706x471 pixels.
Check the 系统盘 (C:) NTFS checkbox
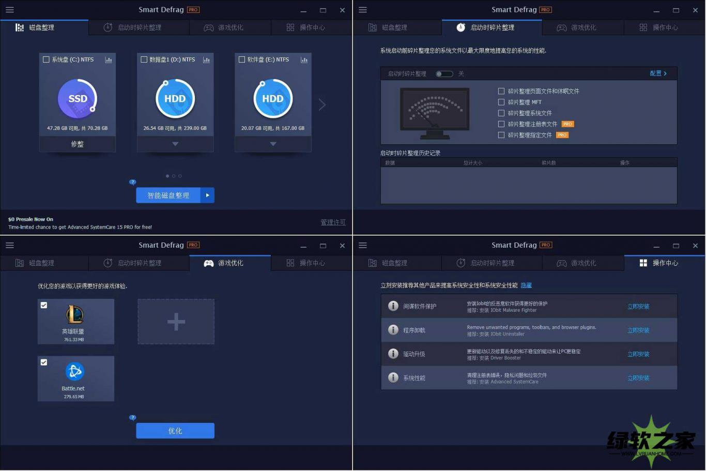click(x=46, y=59)
